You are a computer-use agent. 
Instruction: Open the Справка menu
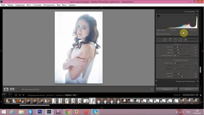[x=72, y=5]
